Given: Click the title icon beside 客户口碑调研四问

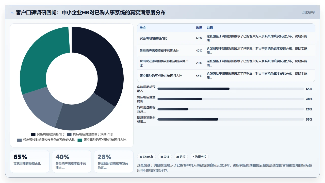Looking at the screenshot, I should click(x=12, y=12).
